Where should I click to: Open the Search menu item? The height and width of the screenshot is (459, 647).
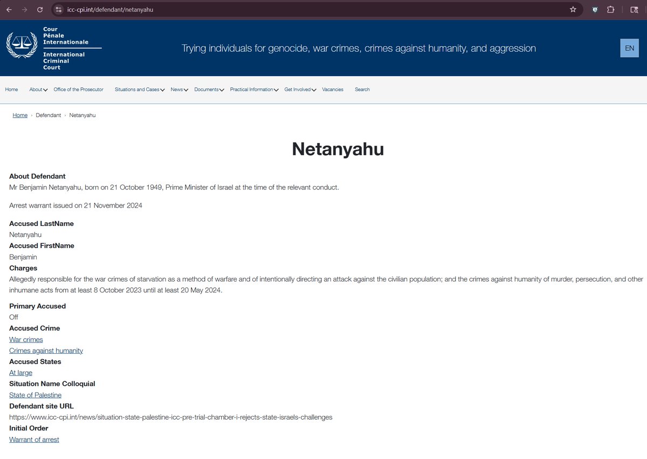[x=362, y=90]
